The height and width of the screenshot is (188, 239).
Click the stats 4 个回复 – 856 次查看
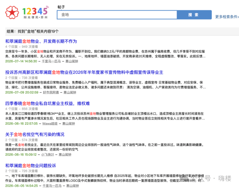(x=22, y=109)
